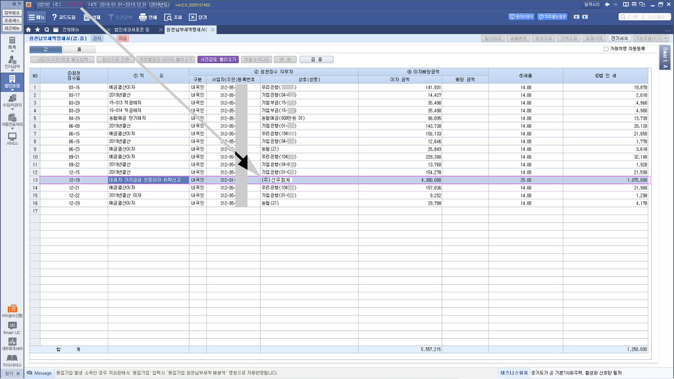The height and width of the screenshot is (379, 674).
Task: Click the favorites star icon
Action: tap(38, 30)
